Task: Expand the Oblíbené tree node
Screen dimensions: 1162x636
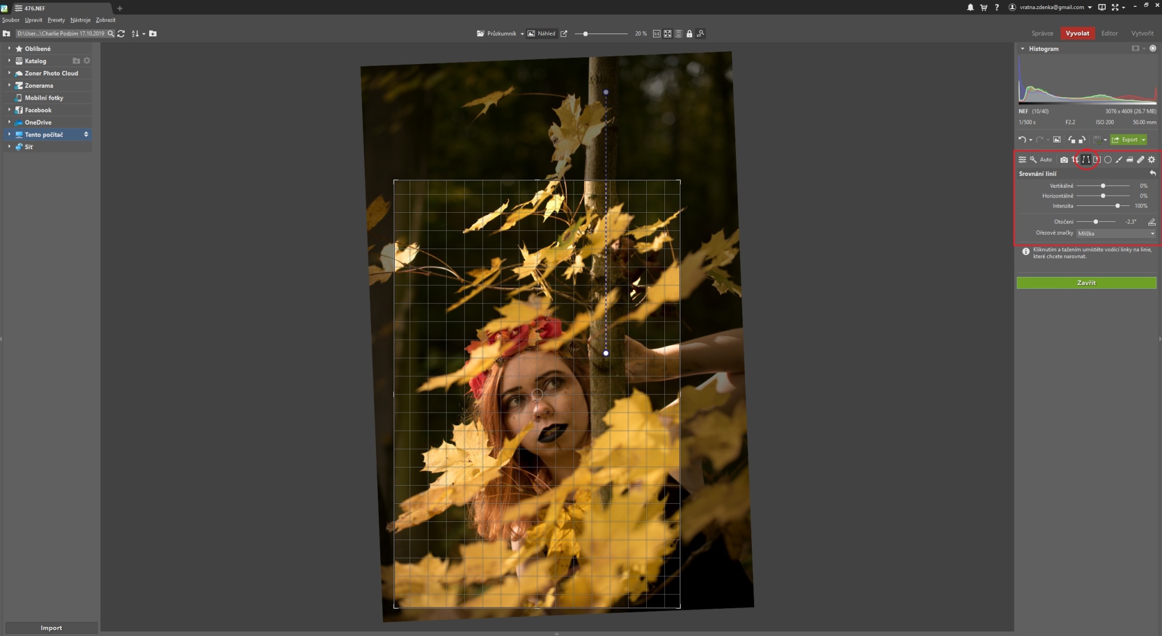Action: (9, 48)
